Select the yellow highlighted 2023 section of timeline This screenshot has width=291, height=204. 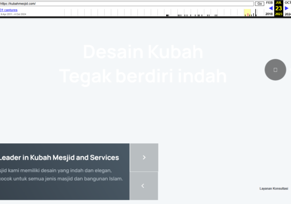[x=248, y=13]
